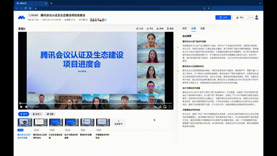This screenshot has height=156, width=277.
Task: Open playback speed control in player
Action: pyautogui.click(x=155, y=107)
